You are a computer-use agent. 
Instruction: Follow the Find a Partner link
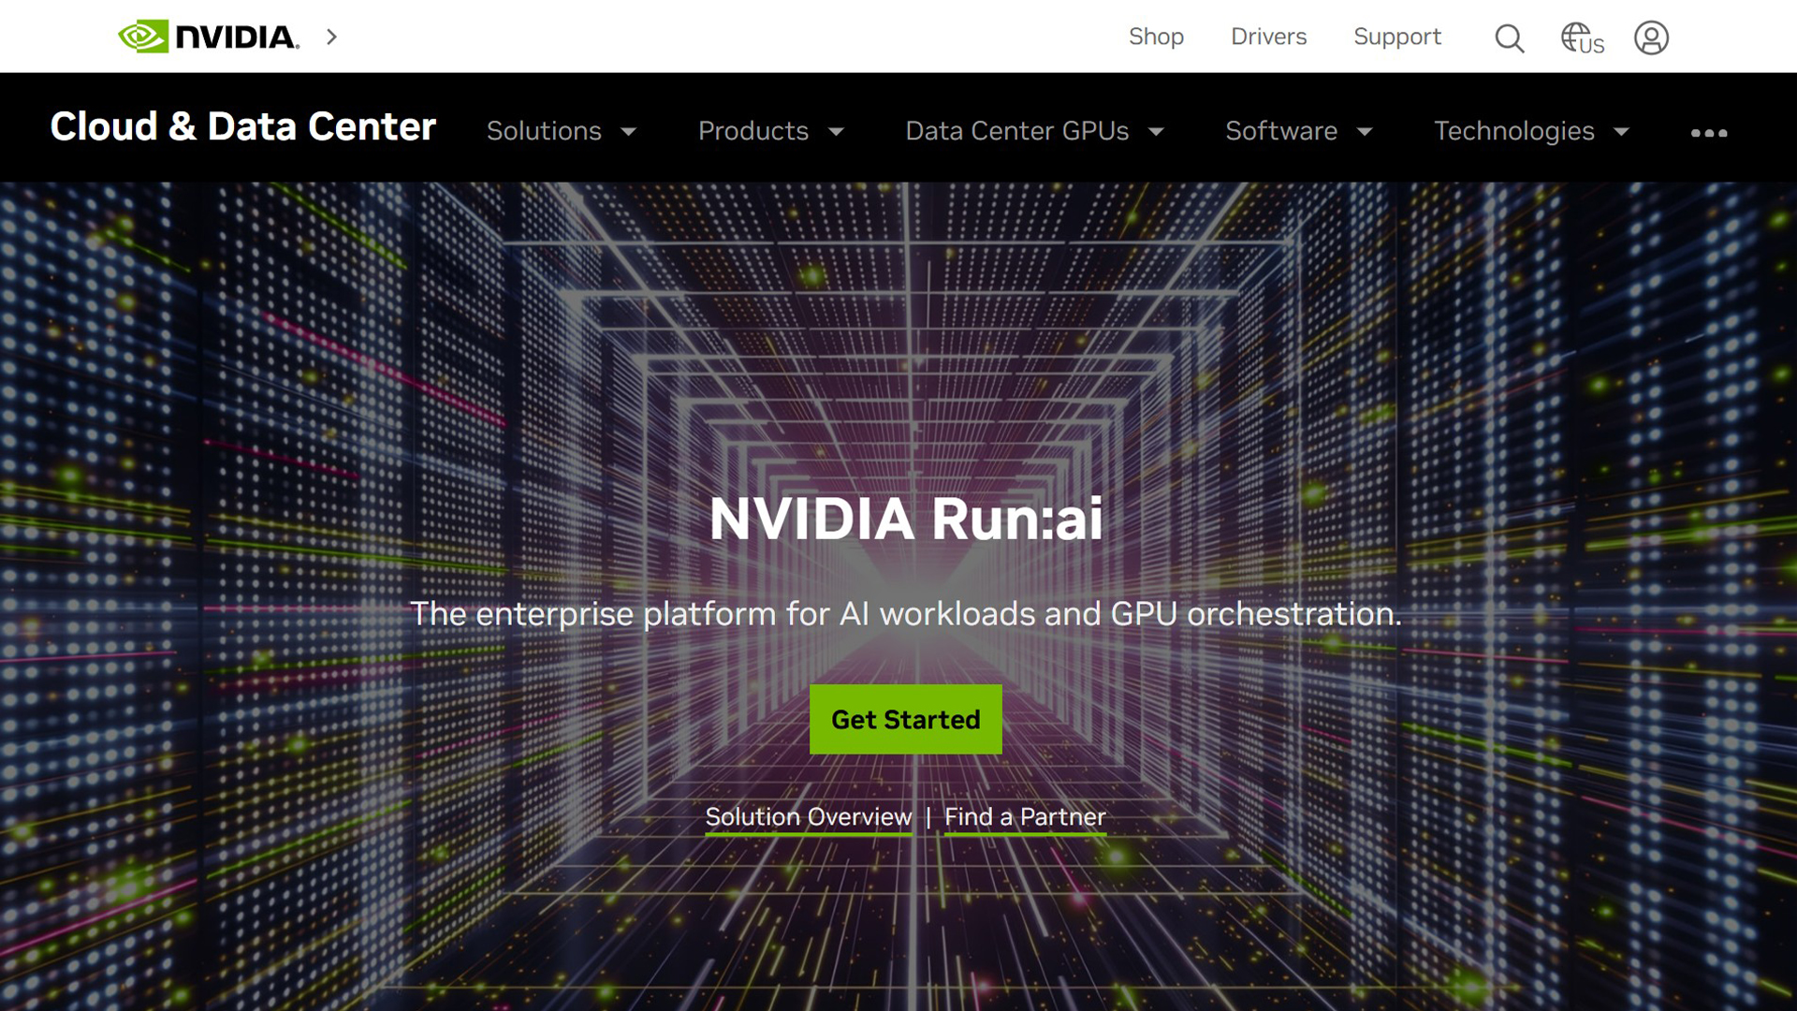pos(1025,817)
